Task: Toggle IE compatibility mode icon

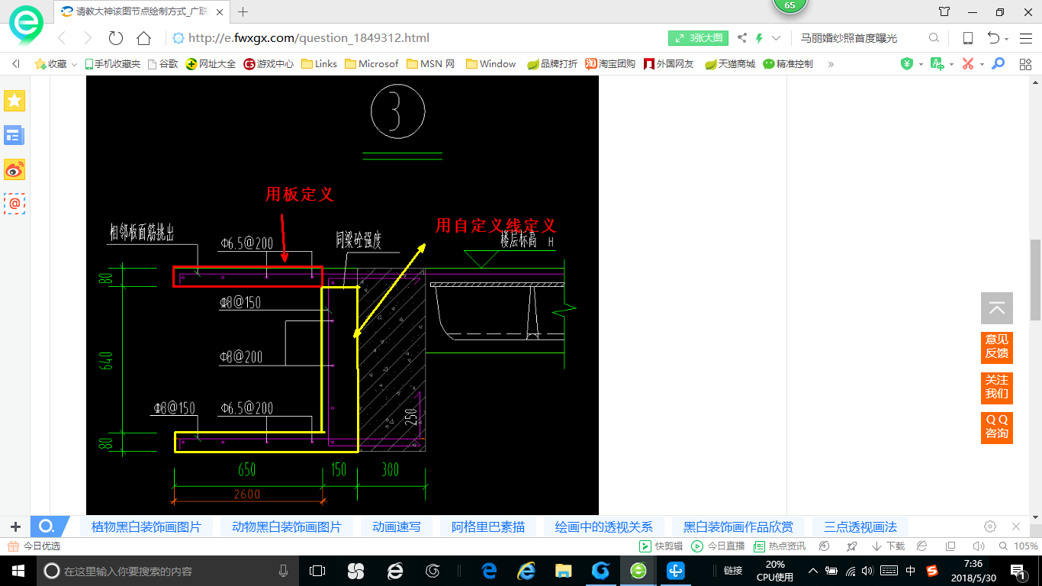Action: click(922, 546)
